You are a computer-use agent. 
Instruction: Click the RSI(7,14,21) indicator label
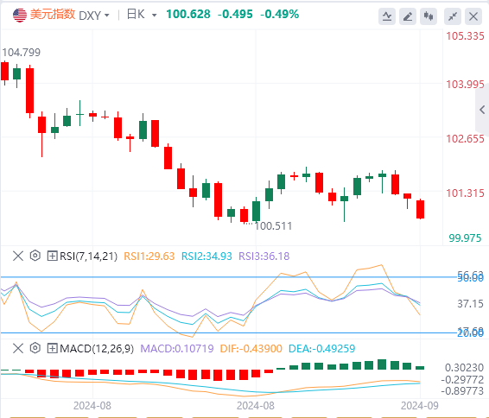coord(89,256)
